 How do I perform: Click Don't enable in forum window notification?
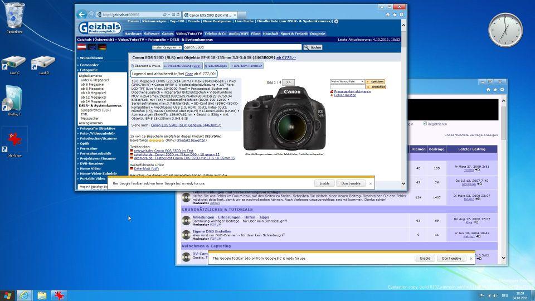tap(451, 258)
